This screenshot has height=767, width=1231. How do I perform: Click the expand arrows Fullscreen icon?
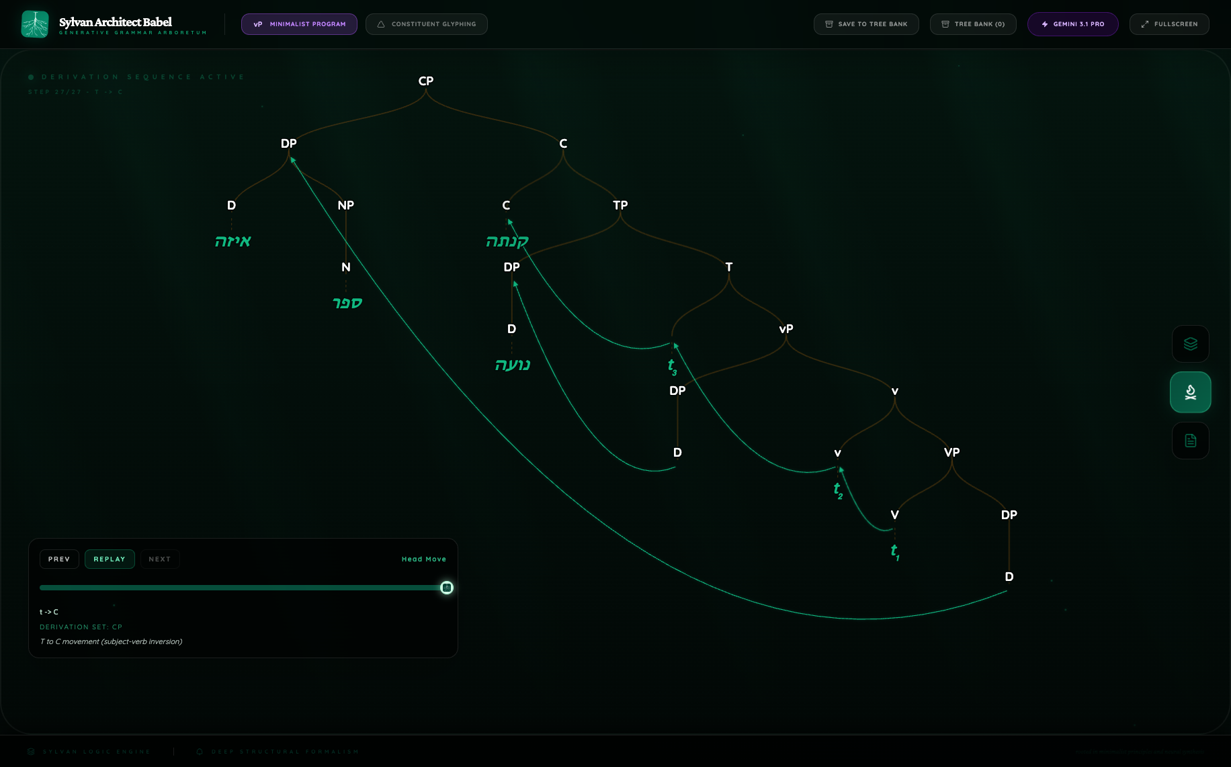tap(1145, 24)
